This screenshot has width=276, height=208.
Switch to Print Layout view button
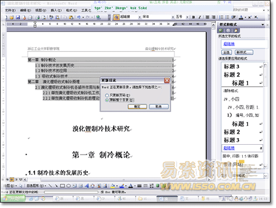(x=12, y=179)
